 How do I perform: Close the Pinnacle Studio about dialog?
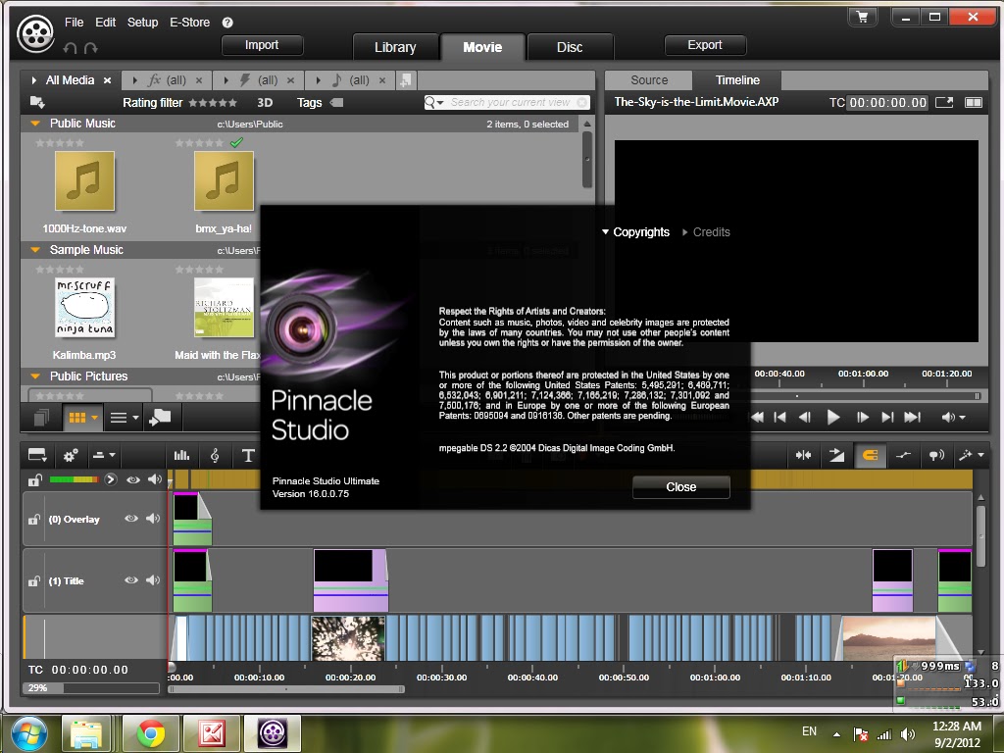(680, 486)
